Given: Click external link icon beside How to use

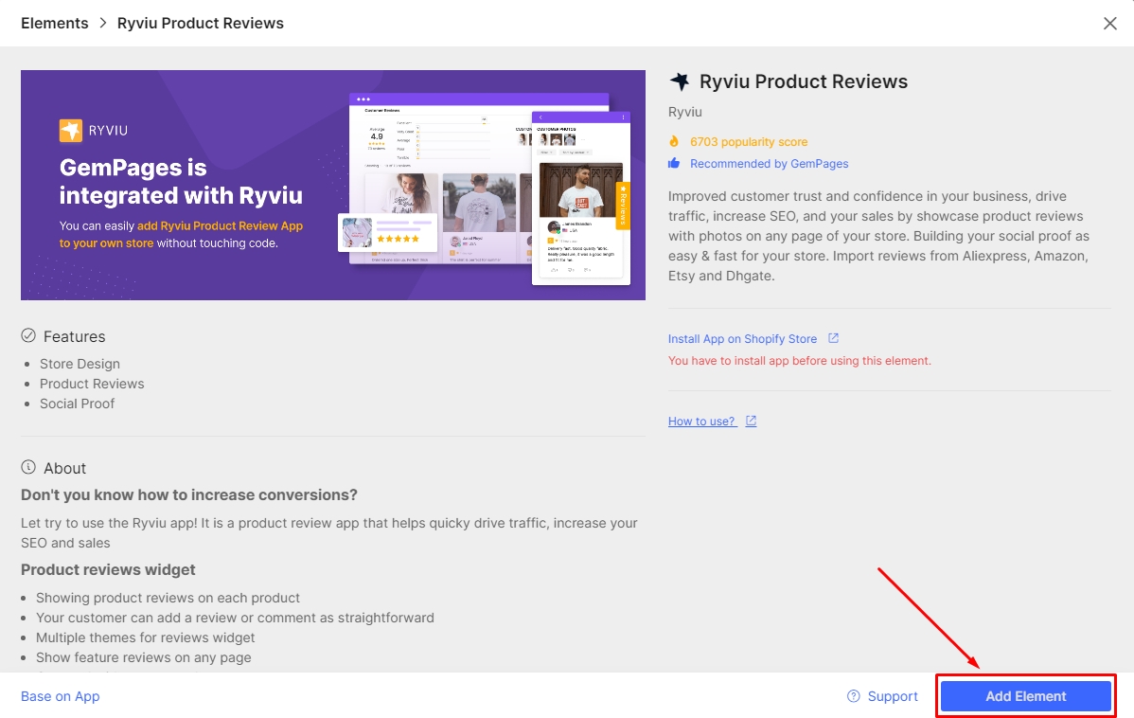Looking at the screenshot, I should click(x=751, y=421).
